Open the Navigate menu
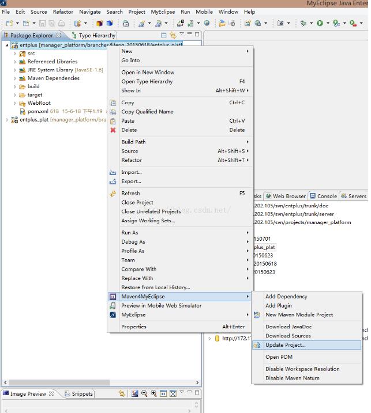 pyautogui.click(x=90, y=12)
